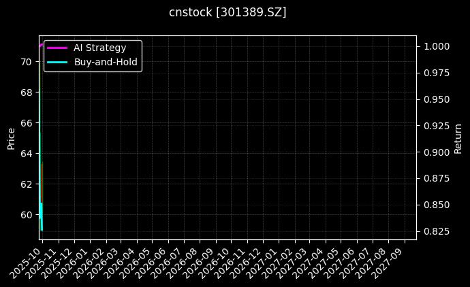470x287 pixels.
Task: Click the cyan Buy-and-Hold legend line
Action: 57,62
